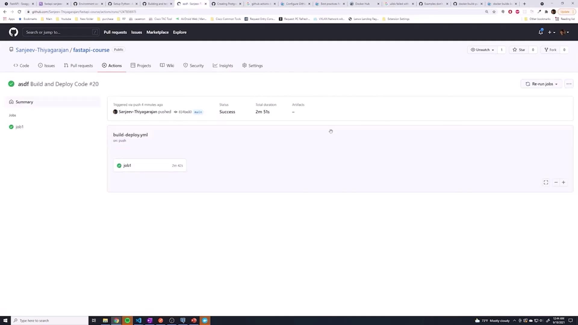Expand the Unwatch dropdown

coord(482,50)
